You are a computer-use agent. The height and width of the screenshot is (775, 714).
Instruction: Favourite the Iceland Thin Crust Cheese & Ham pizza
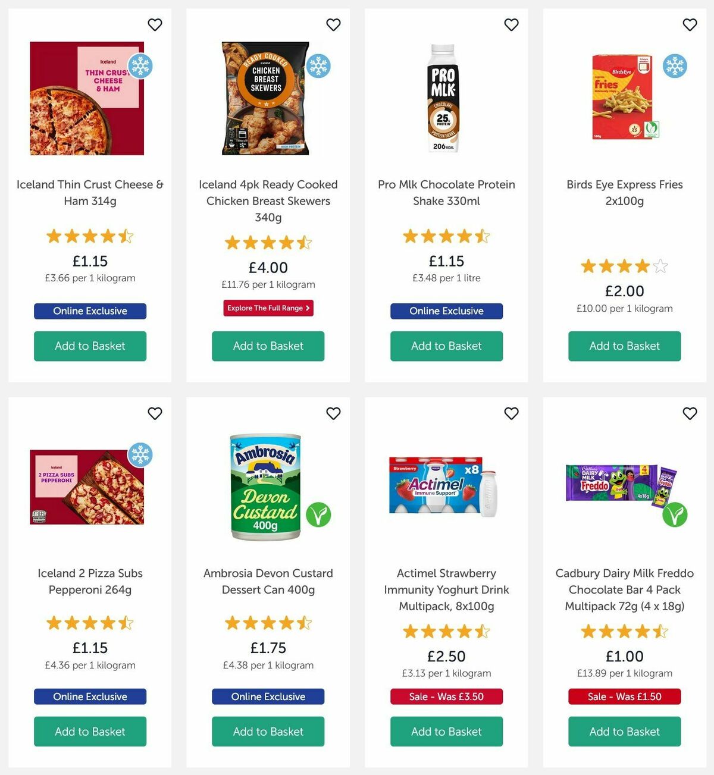coord(155,24)
